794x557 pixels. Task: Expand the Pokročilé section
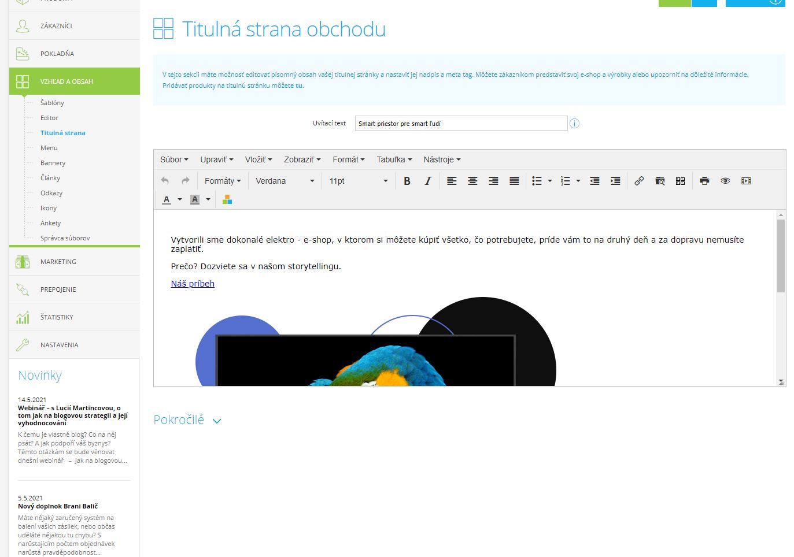(187, 420)
